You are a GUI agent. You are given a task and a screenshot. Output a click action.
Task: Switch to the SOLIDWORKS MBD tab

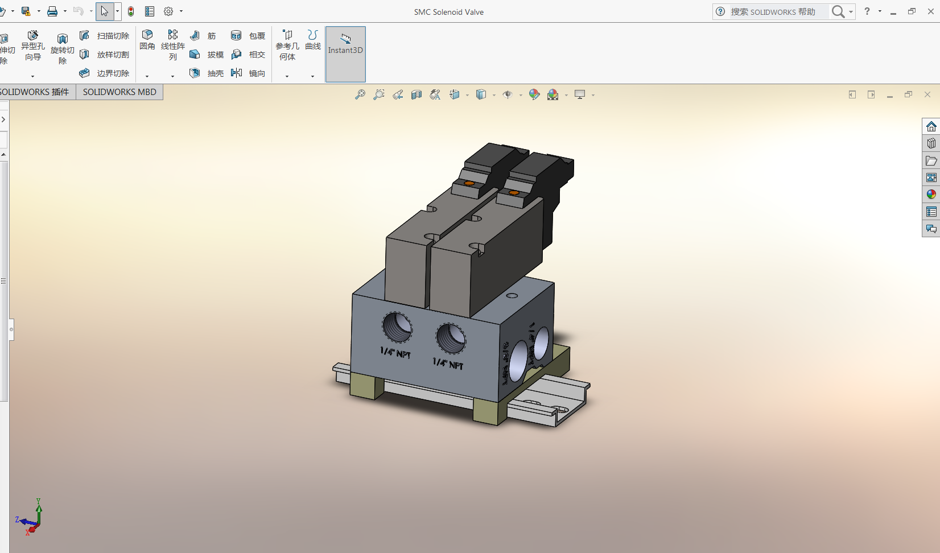119,92
